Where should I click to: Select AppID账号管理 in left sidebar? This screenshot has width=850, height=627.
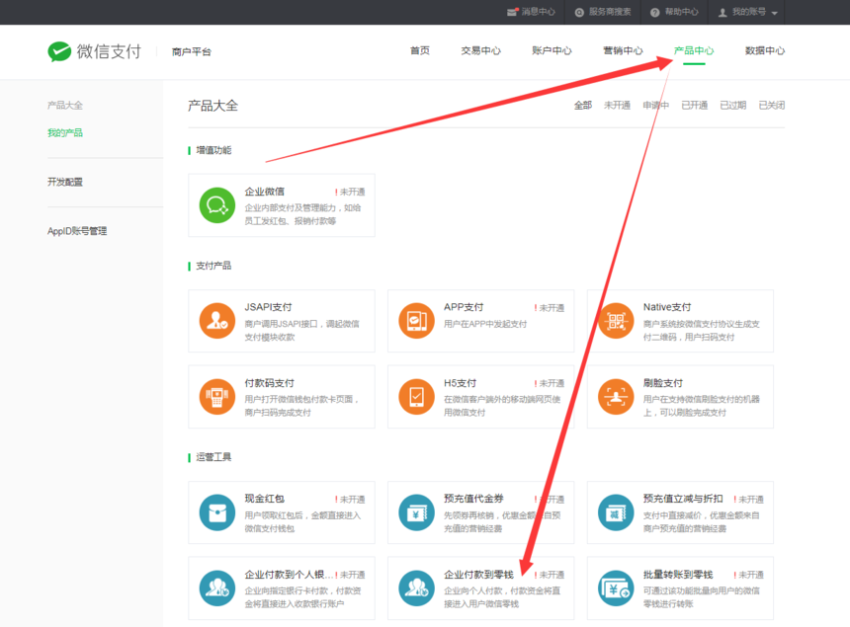pos(77,231)
